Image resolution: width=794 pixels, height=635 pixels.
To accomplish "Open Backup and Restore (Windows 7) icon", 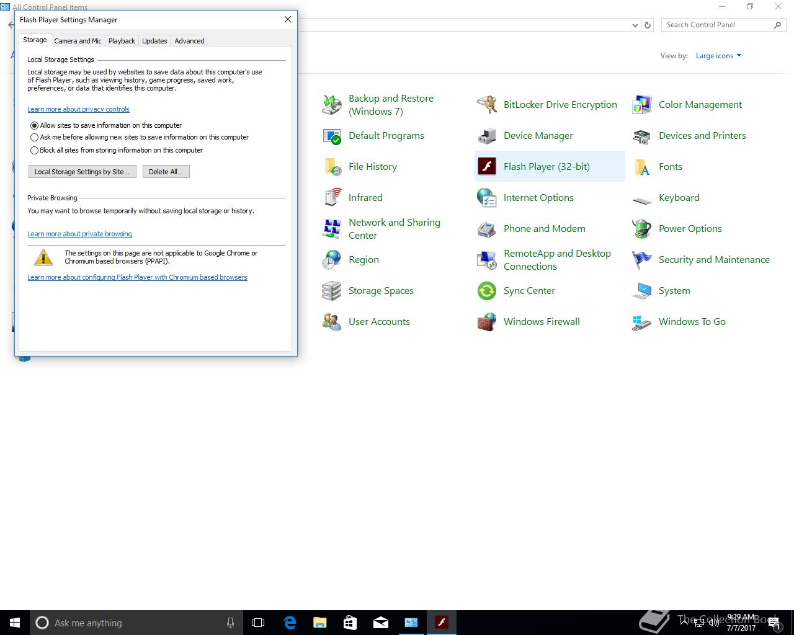I will (x=332, y=105).
